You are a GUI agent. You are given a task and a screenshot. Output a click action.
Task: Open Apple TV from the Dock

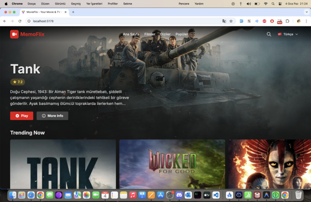coord(207,195)
